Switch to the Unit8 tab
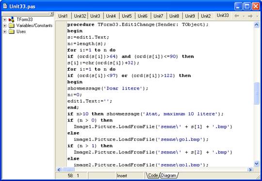Screen dimensions: 262x181 pos(174,16)
